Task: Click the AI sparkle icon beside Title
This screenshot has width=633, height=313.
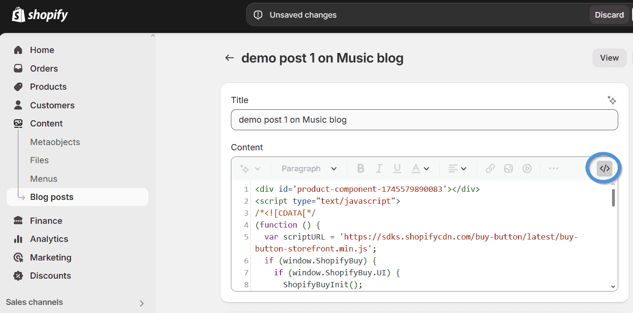Action: point(612,100)
